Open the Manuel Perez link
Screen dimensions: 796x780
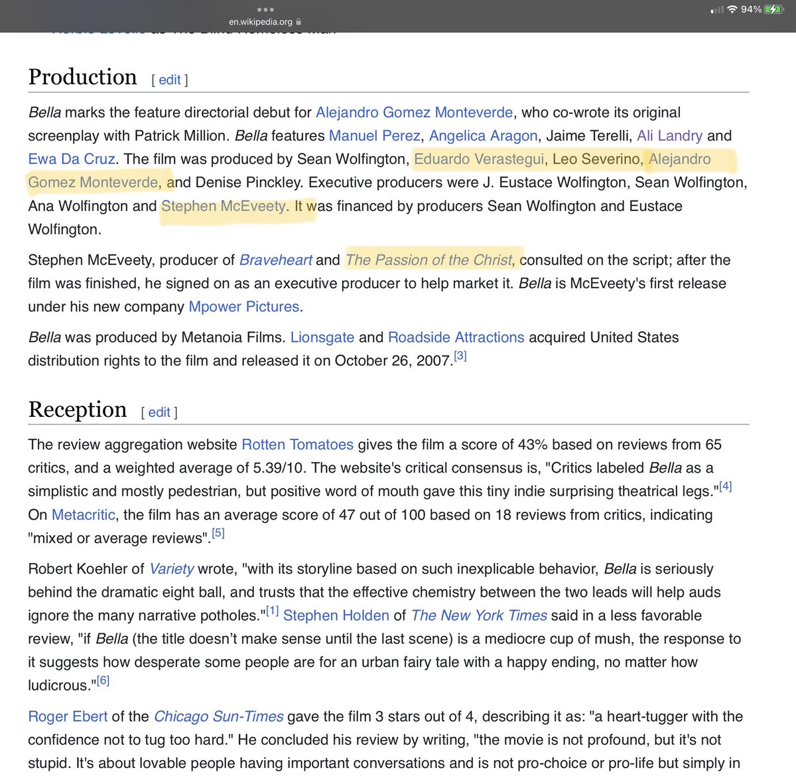[375, 135]
